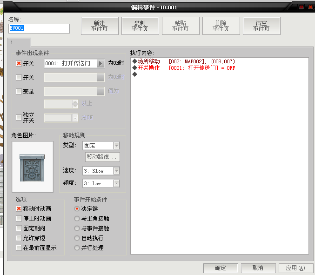Select the 开关操作 [0001: 打开传送门] = OFF line
The width and height of the screenshot is (315, 275).
(184, 68)
